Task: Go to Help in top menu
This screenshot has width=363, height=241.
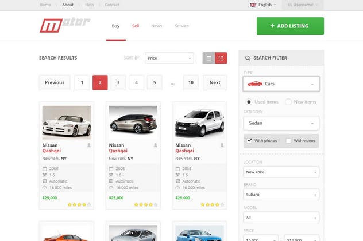Action: (90, 5)
